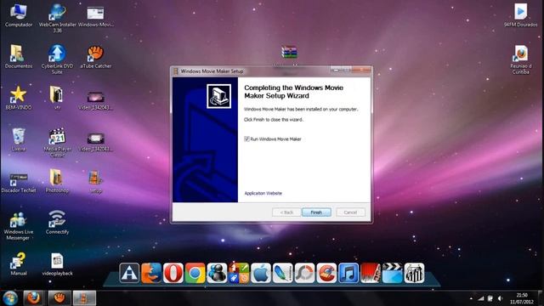Image resolution: width=544 pixels, height=306 pixels.
Task: Open the Firefox icon in dock
Action: pyautogui.click(x=151, y=273)
